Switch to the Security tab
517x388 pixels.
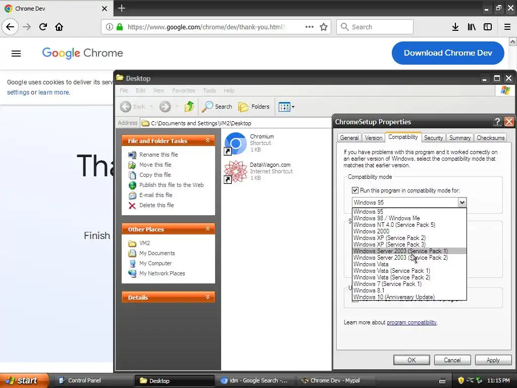(x=433, y=138)
